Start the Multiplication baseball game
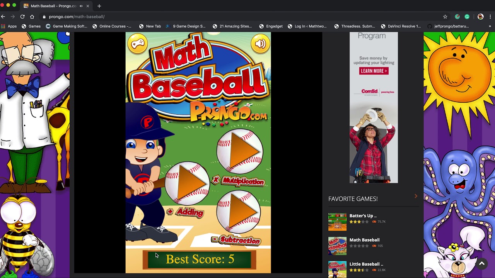 point(240,151)
